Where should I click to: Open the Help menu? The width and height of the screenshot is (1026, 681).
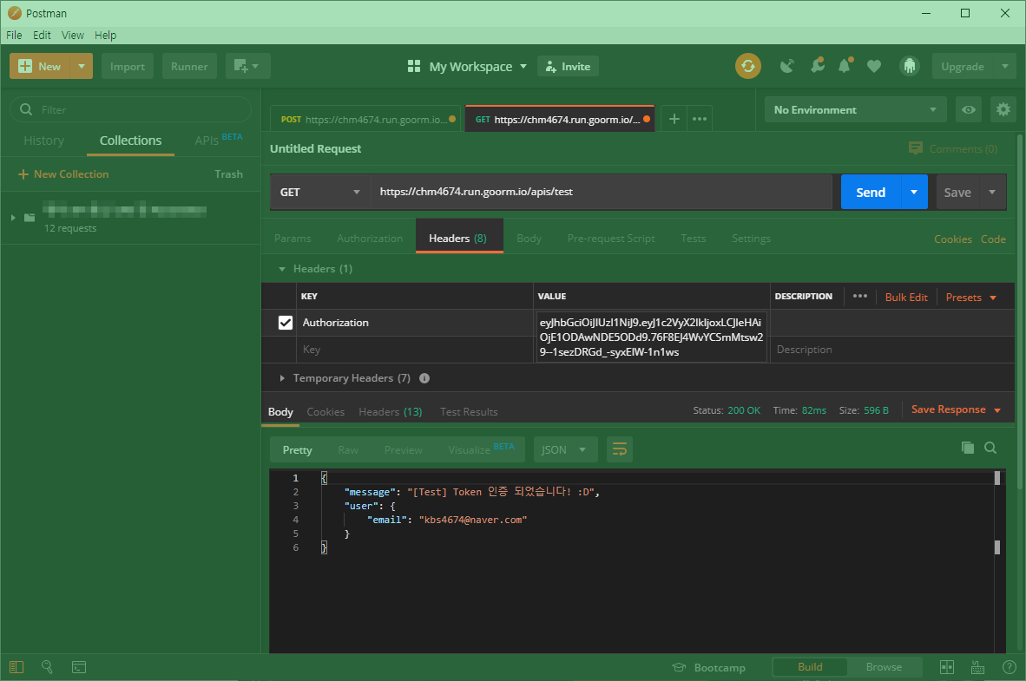(105, 35)
